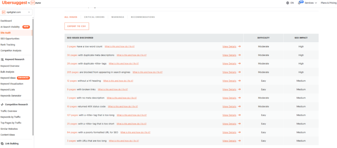Click arrow icon for 4XX status code row
The width and height of the screenshot is (337, 148).
(239, 107)
